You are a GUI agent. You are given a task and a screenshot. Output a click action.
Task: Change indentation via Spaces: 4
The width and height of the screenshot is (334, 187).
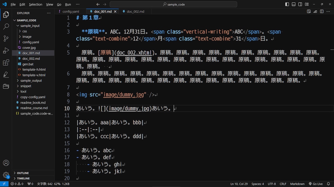tap(258, 184)
